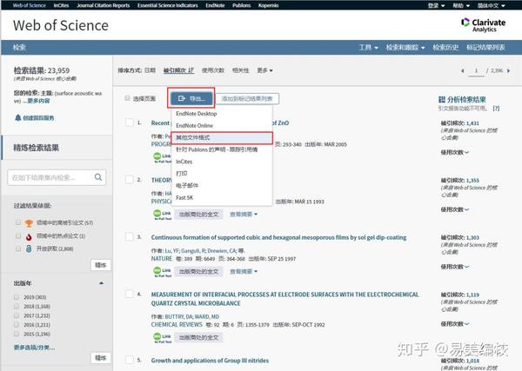Open Journal Citation Reports in top bar
This screenshot has width=522, height=371.
pyautogui.click(x=103, y=5)
